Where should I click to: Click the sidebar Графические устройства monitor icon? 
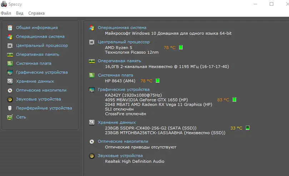[10, 73]
